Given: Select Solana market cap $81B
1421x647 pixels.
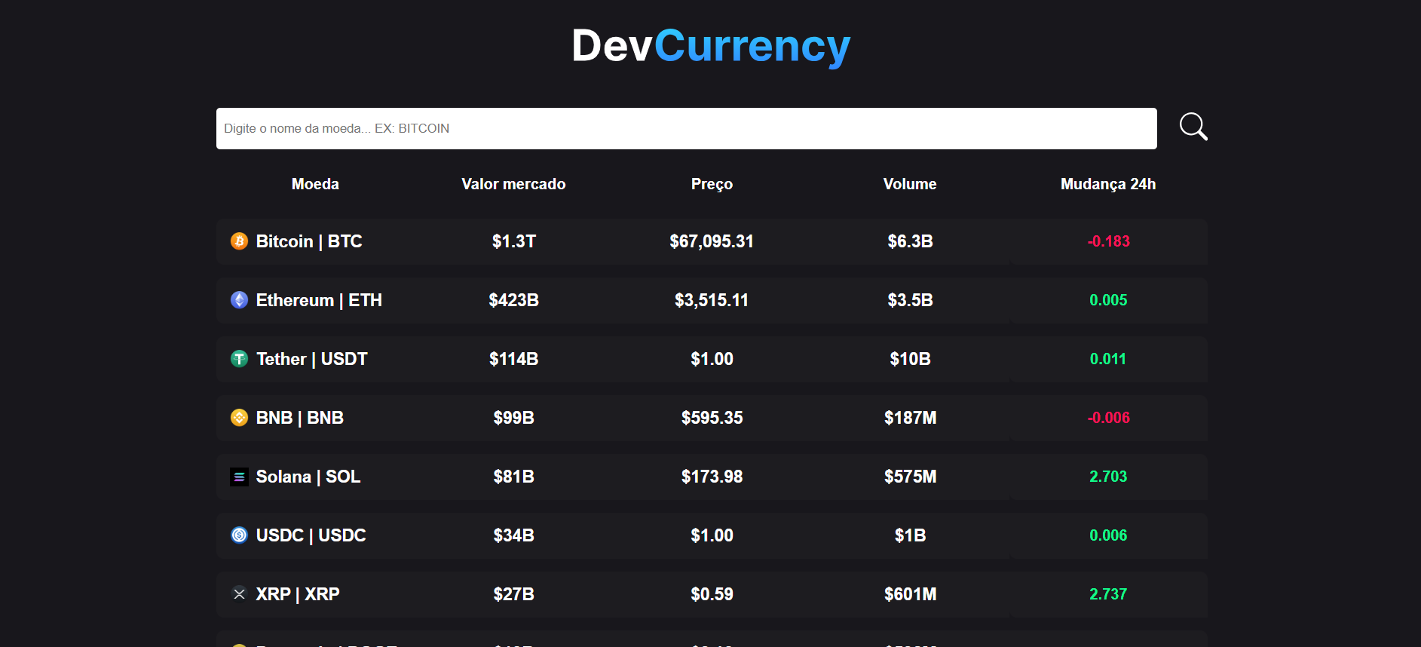Looking at the screenshot, I should click(x=514, y=477).
